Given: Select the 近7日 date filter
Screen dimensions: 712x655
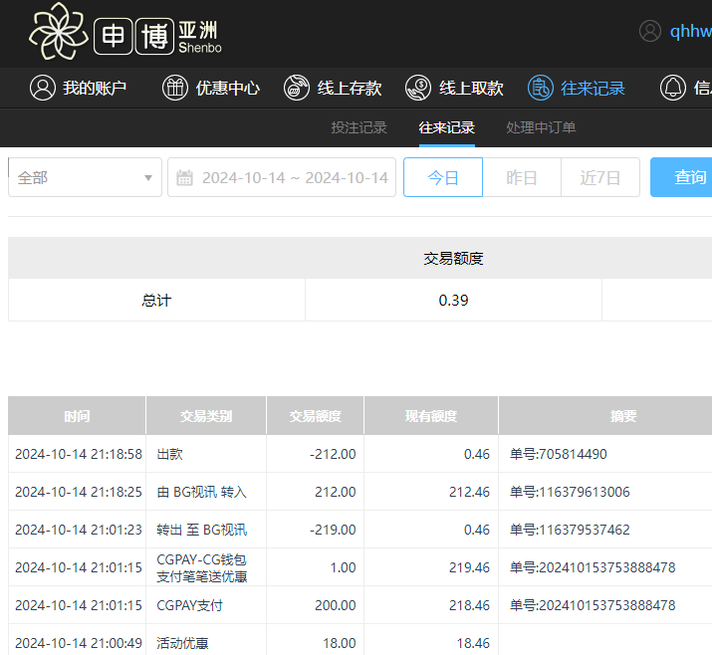Looking at the screenshot, I should [600, 178].
